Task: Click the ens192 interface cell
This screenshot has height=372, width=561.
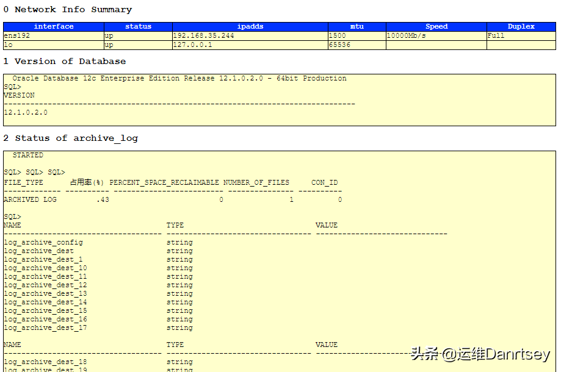Action: tap(16, 36)
